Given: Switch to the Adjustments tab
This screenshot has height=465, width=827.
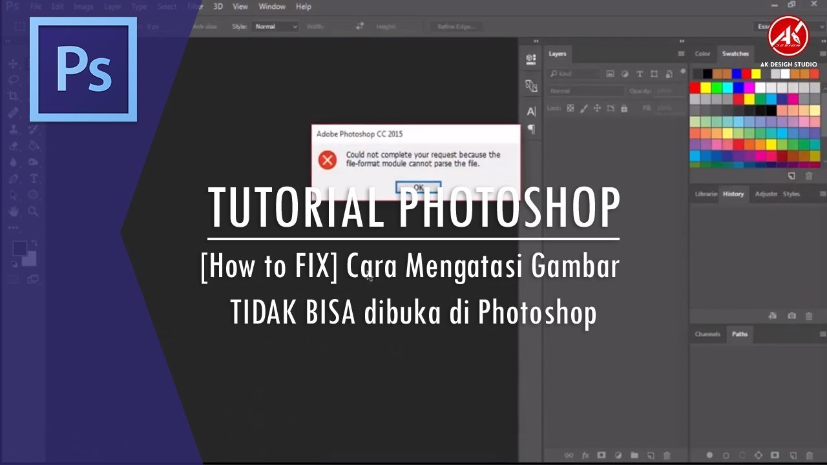Looking at the screenshot, I should tap(766, 194).
